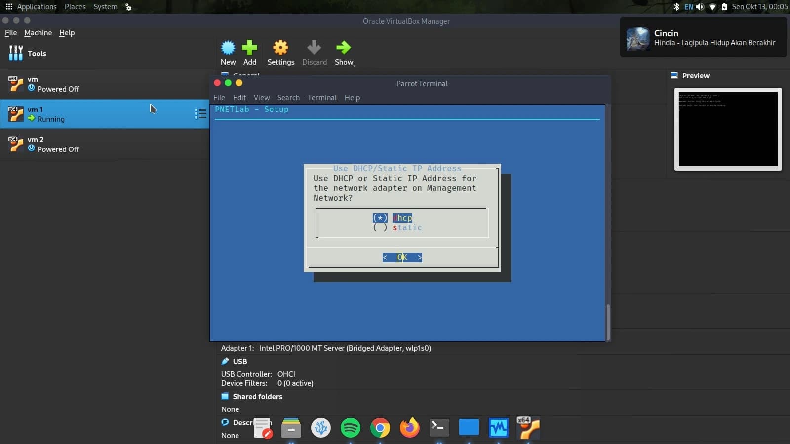This screenshot has height=444, width=790.
Task: Click the Show toolbar icon
Action: pyautogui.click(x=344, y=52)
